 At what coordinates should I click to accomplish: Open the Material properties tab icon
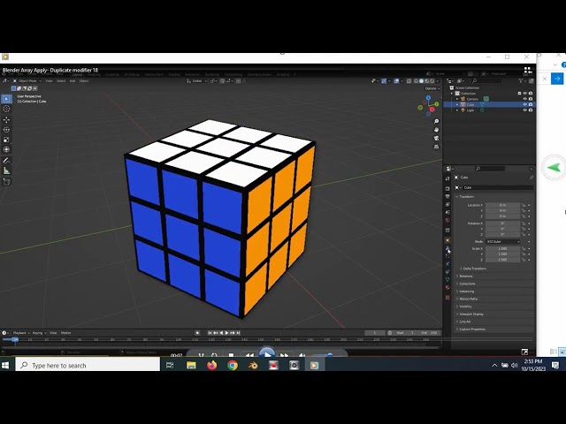tap(447, 288)
